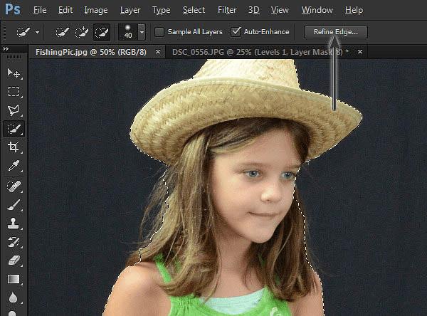This screenshot has width=427, height=316.
Task: Close the FishingPic.jpg document tab
Action: pyautogui.click(x=158, y=51)
